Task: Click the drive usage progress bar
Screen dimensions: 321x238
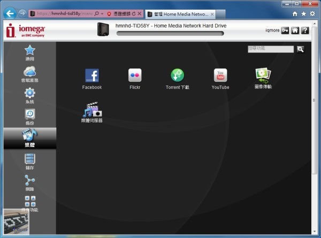Action: tap(170, 33)
